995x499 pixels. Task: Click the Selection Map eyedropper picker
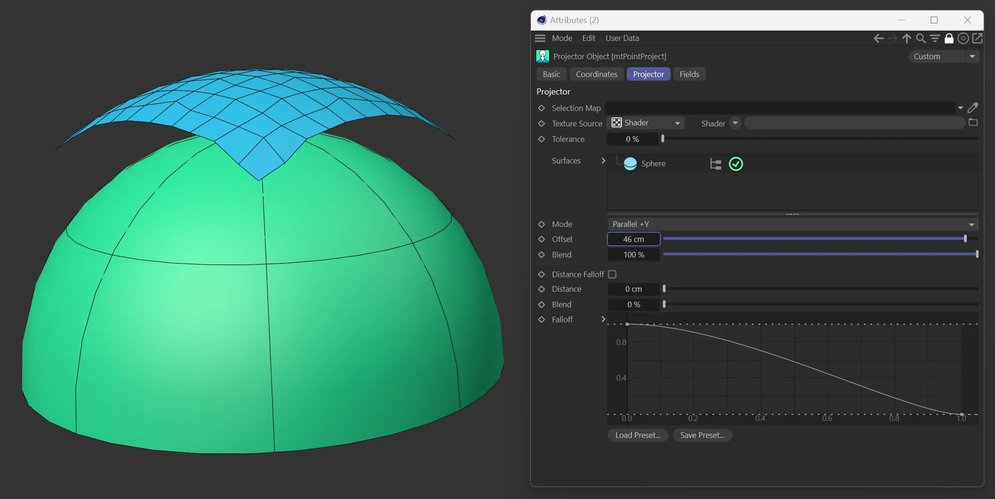click(973, 108)
